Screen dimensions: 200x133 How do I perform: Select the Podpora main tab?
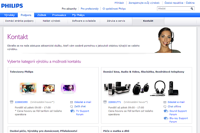point(26,15)
